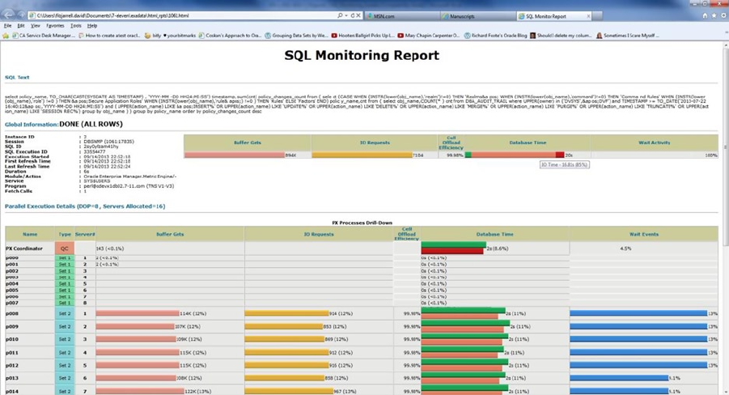
Task: Open the View menu
Action: point(36,26)
